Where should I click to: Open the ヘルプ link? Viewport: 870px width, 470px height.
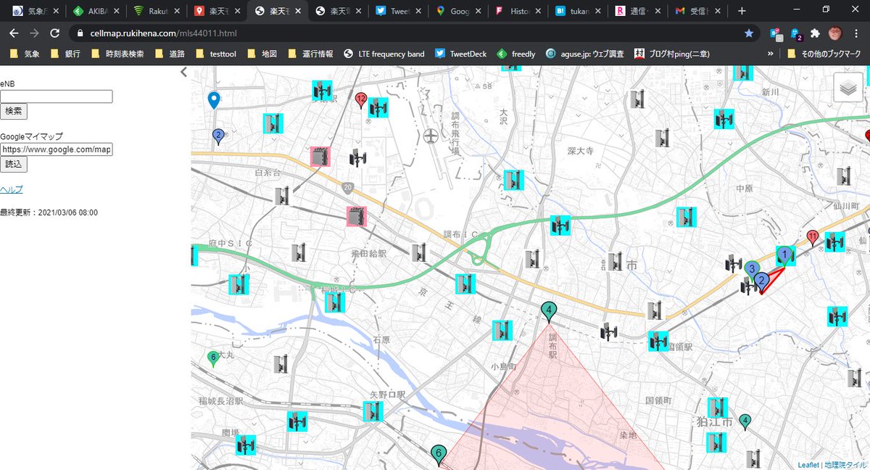click(12, 189)
